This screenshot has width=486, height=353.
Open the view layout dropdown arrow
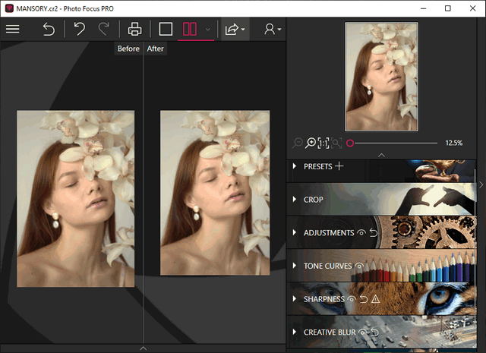pyautogui.click(x=208, y=30)
